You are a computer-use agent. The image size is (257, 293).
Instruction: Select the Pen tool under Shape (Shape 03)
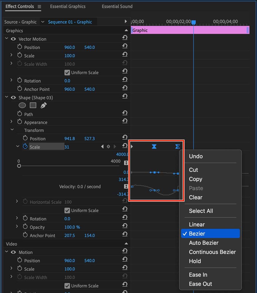tap(43, 105)
